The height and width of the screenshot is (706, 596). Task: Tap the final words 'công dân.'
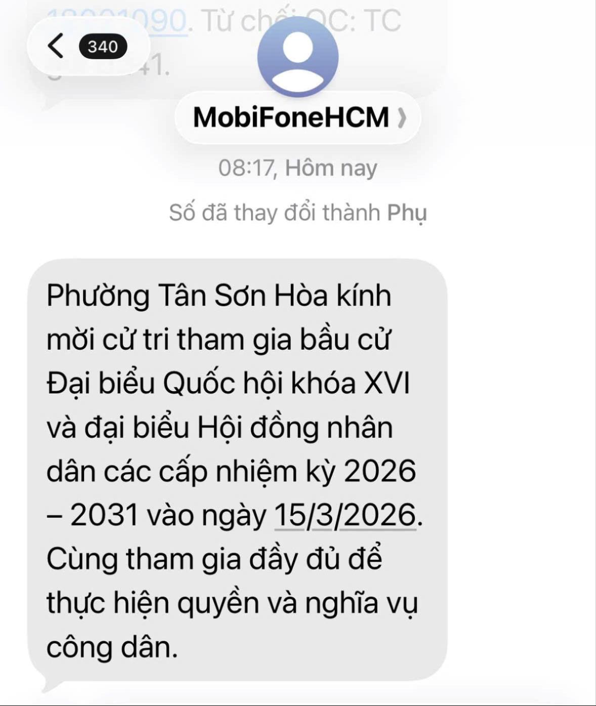[x=112, y=648]
